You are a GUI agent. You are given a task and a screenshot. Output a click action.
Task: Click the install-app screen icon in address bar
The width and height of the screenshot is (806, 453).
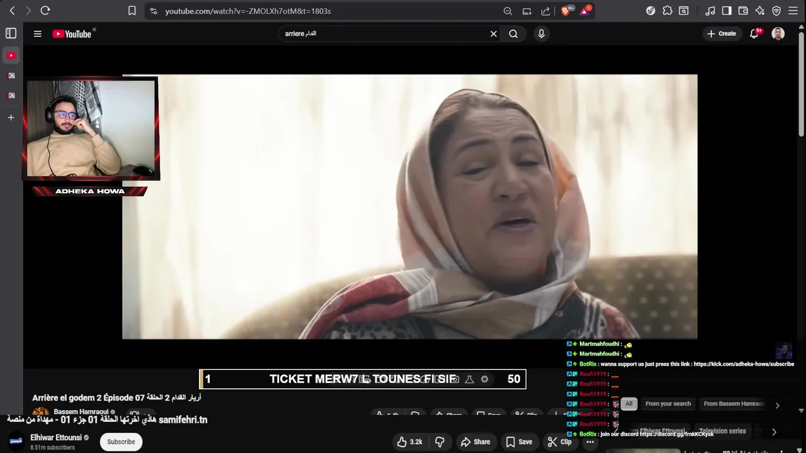tap(526, 11)
